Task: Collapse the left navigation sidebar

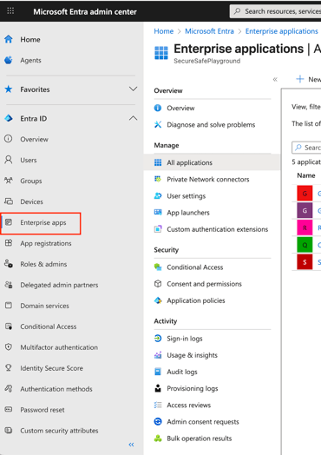Action: tap(131, 445)
